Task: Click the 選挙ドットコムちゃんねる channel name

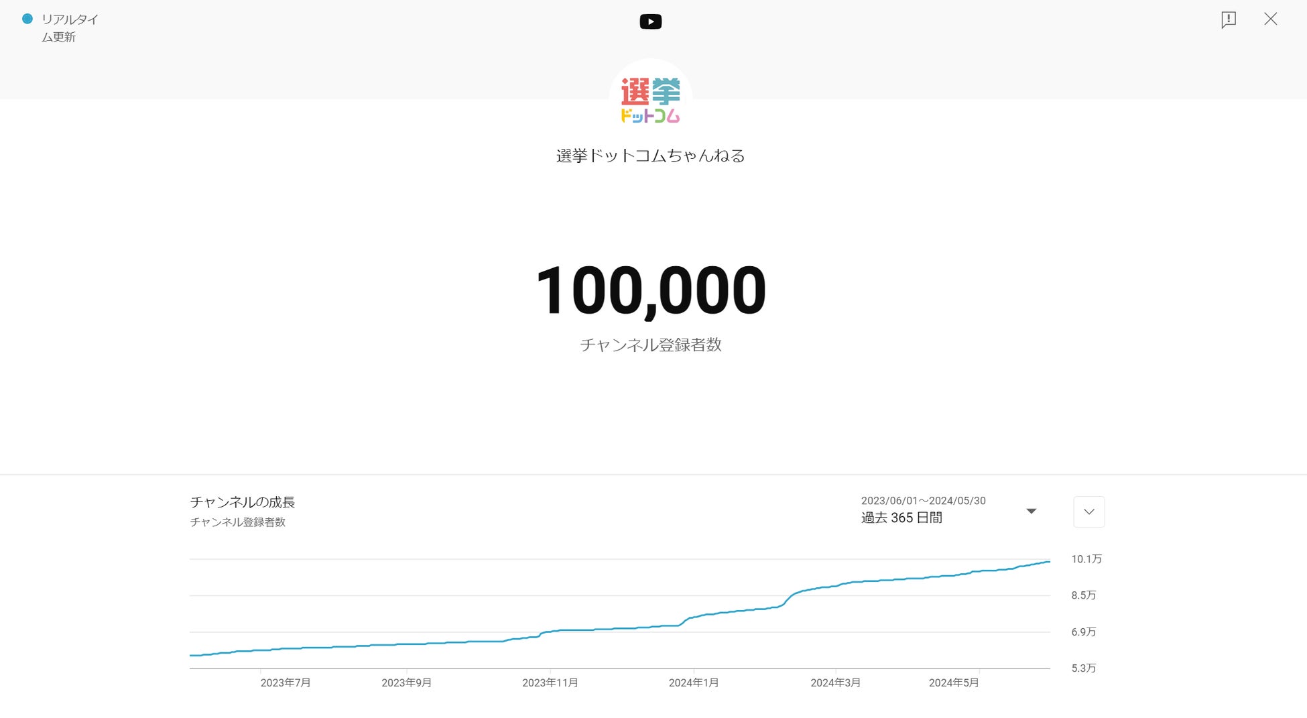Action: point(650,156)
